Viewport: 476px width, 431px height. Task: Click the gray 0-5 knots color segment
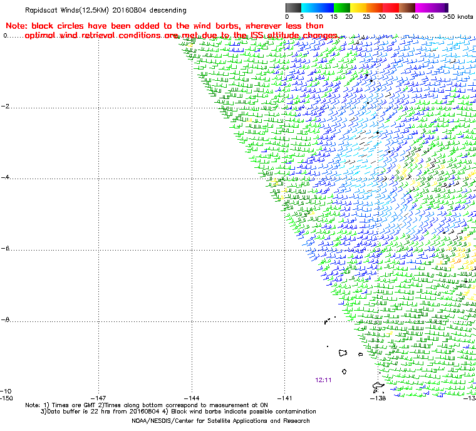(x=293, y=8)
